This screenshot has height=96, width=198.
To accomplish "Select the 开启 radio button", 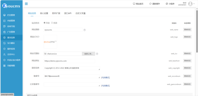I will 44,23.
